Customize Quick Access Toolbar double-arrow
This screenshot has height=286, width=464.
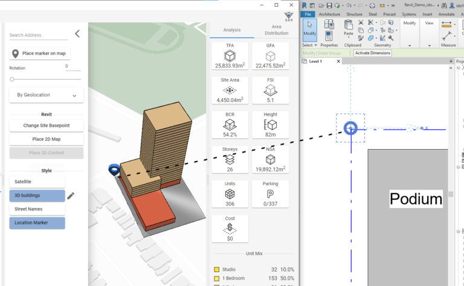393,5
